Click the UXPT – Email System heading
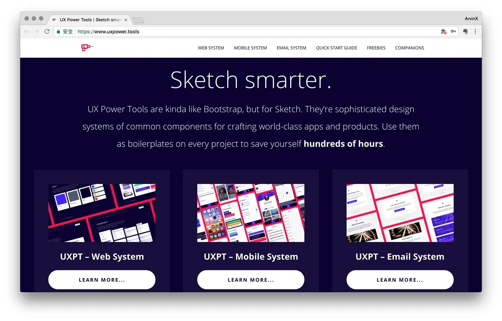This screenshot has height=321, width=502. click(400, 257)
